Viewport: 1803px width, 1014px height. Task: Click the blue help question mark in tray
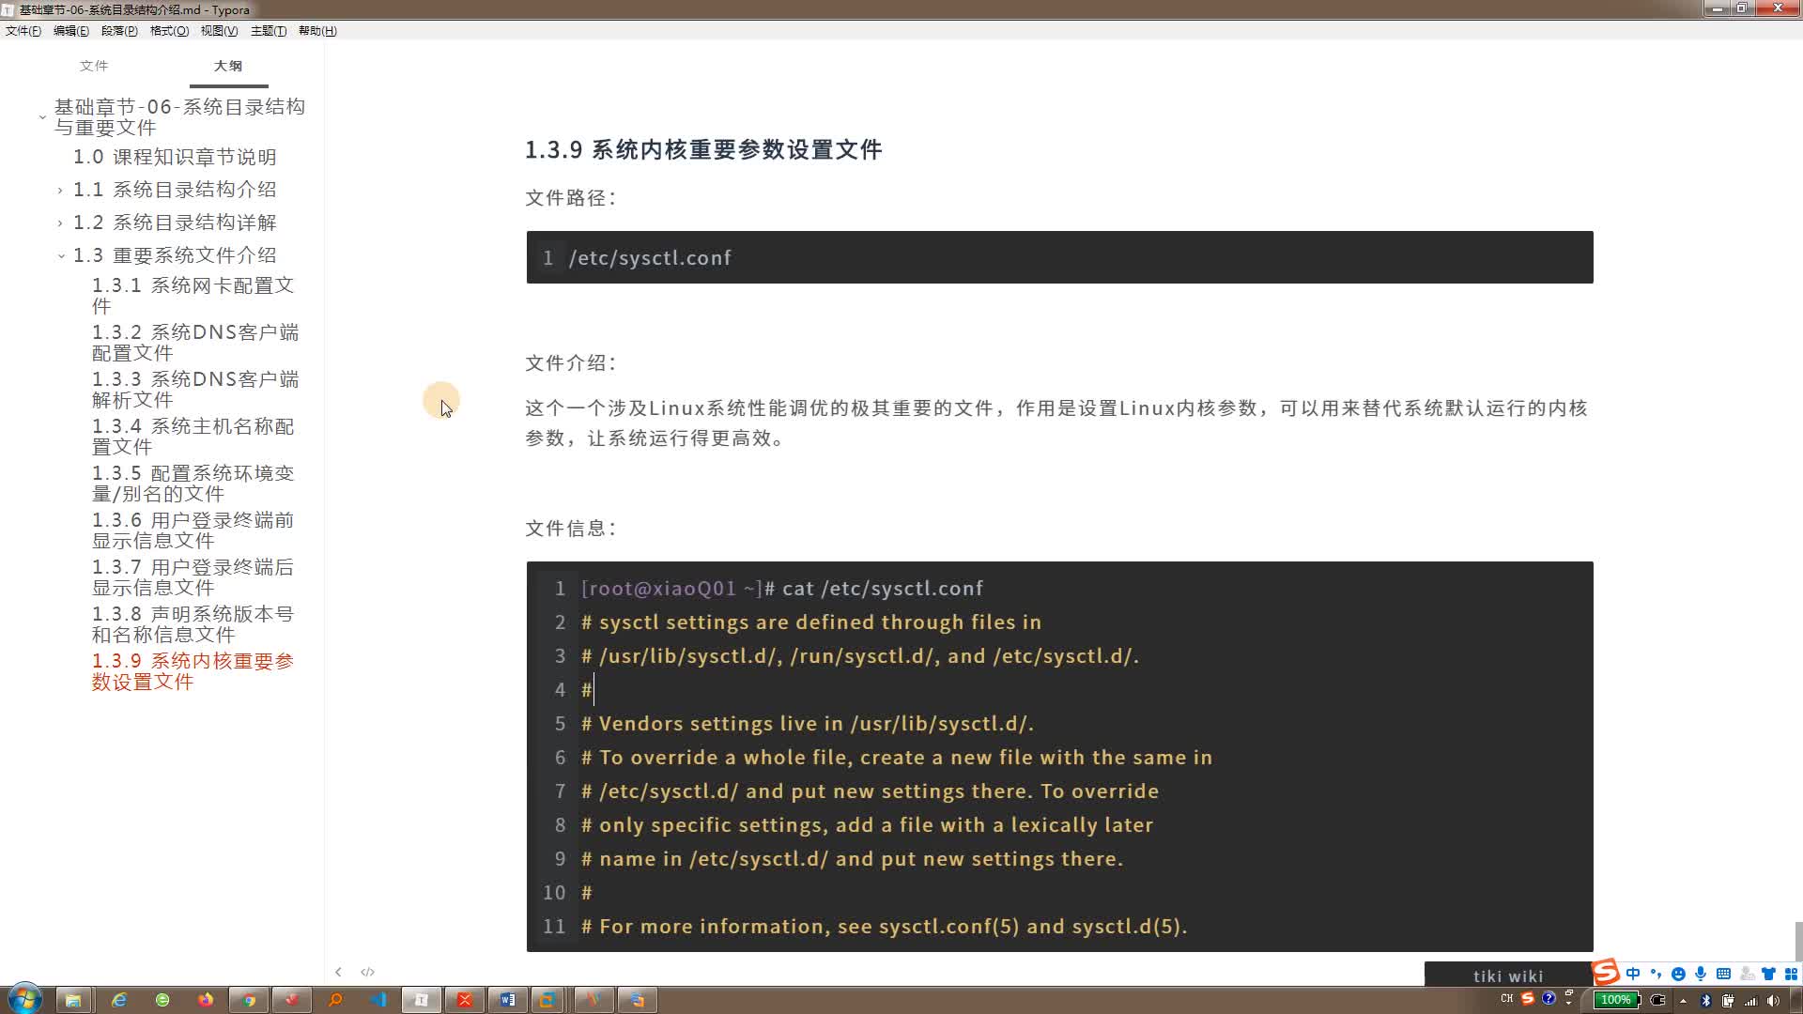click(x=1549, y=998)
